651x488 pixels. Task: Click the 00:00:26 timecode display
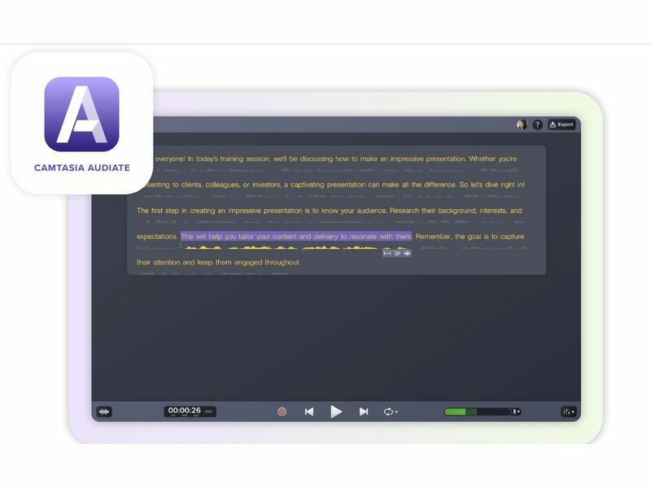(185, 411)
